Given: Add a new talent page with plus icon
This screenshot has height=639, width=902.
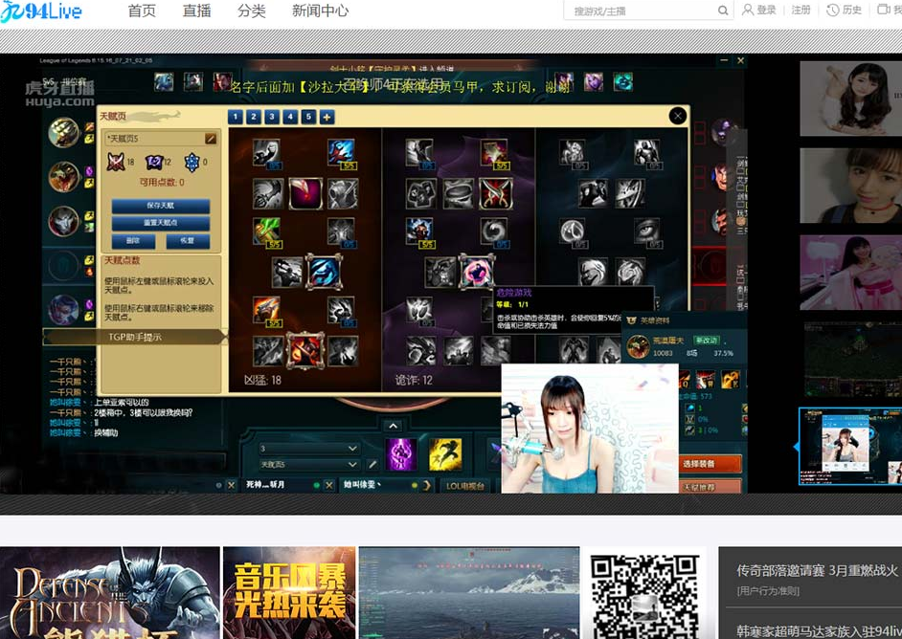Looking at the screenshot, I should [x=327, y=117].
